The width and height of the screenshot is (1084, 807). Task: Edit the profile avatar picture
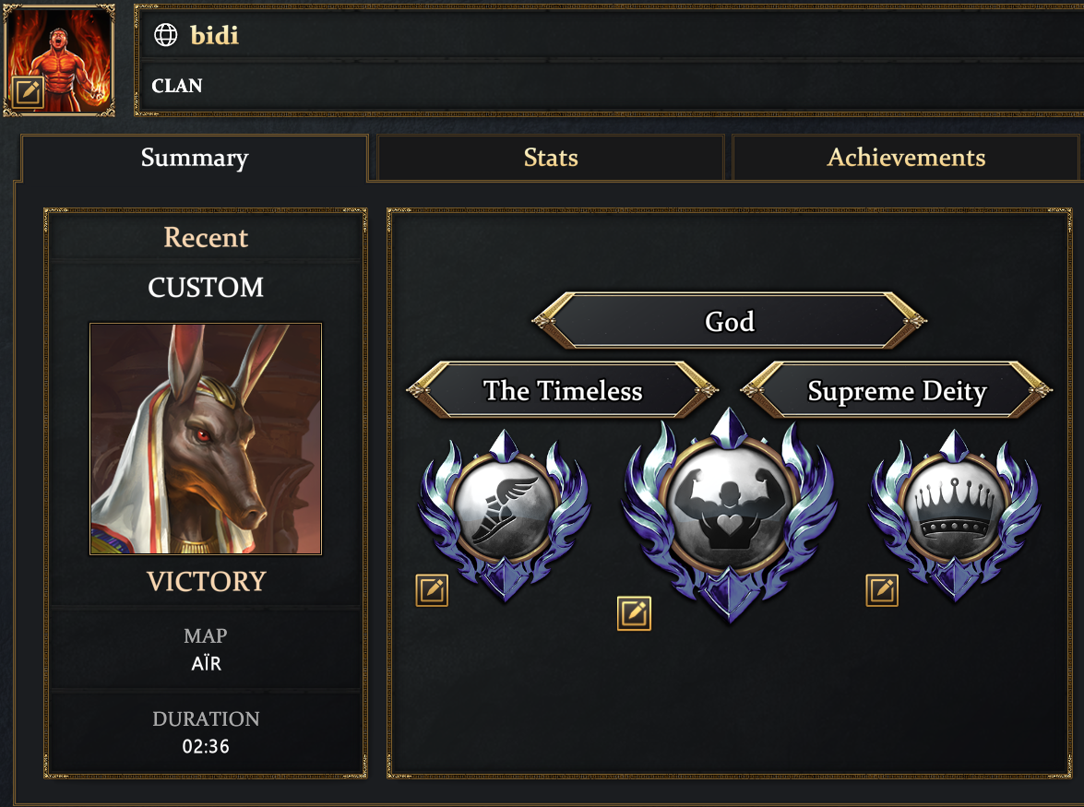tap(28, 91)
